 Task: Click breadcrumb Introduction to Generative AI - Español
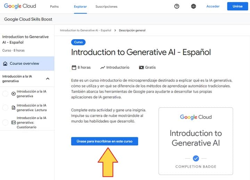coord(85,30)
